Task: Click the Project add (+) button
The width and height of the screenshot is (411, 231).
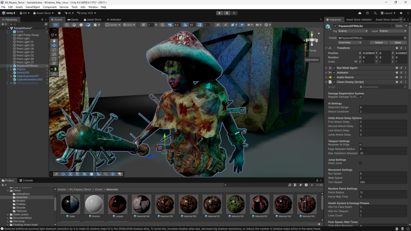Action: 3,185
